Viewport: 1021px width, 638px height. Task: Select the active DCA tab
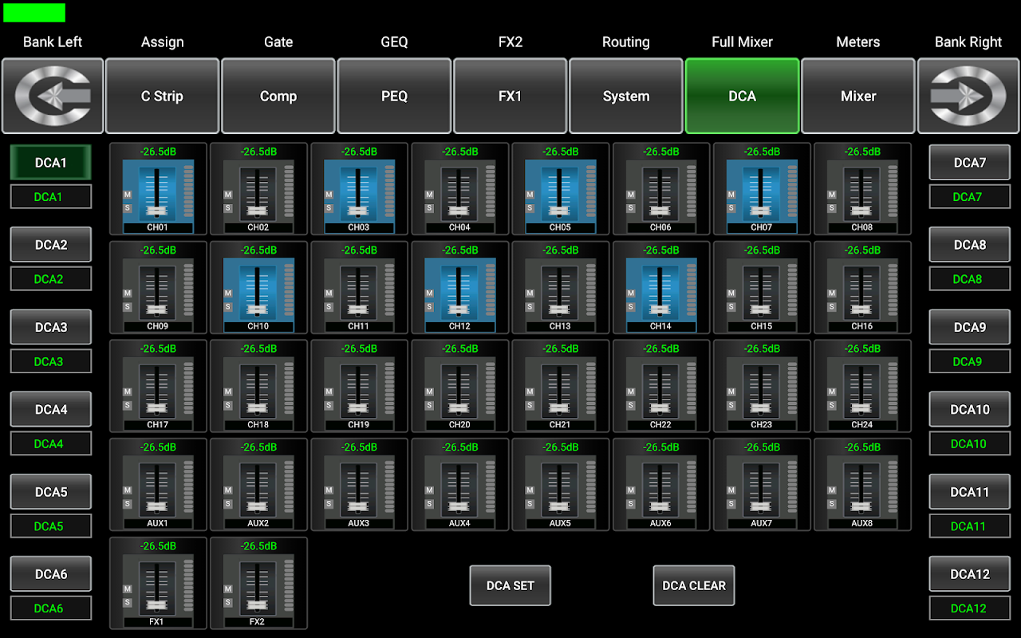coord(742,96)
